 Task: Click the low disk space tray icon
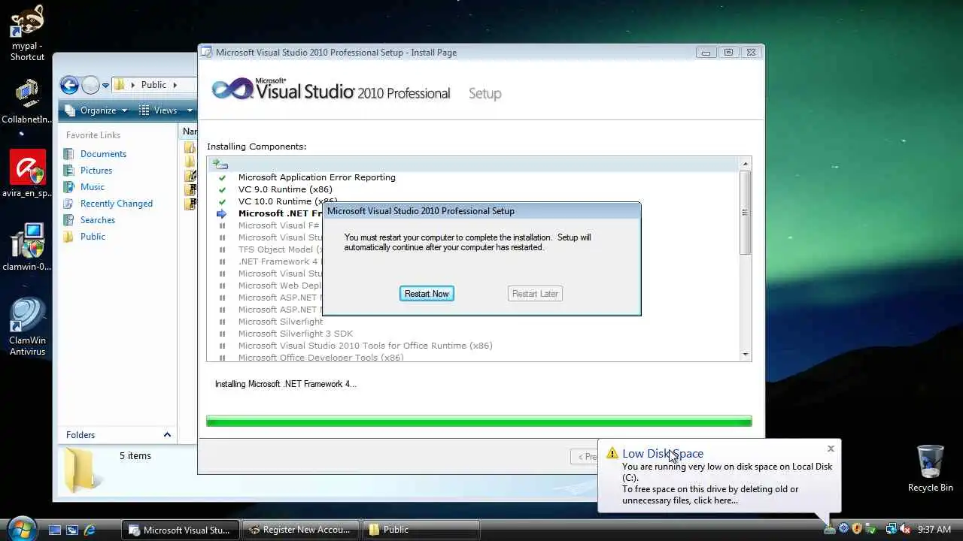tap(830, 529)
